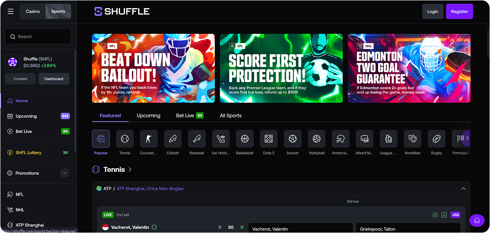Select the Basketball sport icon
The width and height of the screenshot is (490, 233).
245,139
